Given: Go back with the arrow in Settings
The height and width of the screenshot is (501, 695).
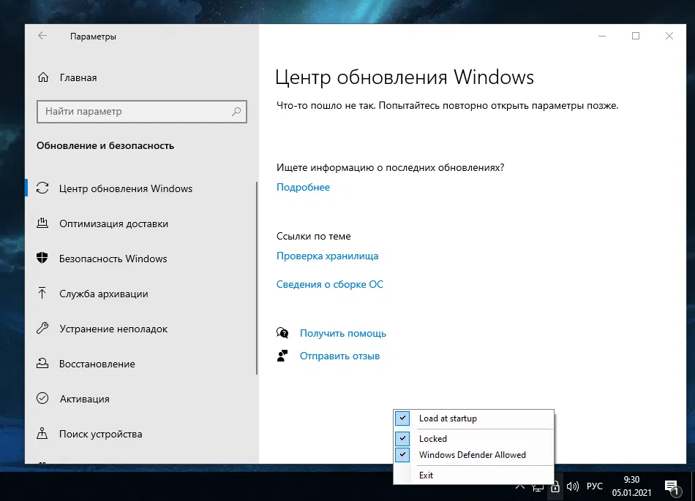Looking at the screenshot, I should [x=42, y=36].
